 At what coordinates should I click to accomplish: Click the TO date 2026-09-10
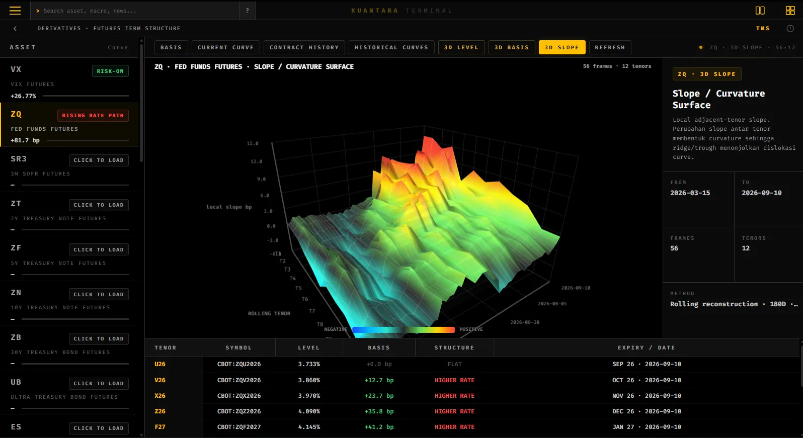point(762,193)
